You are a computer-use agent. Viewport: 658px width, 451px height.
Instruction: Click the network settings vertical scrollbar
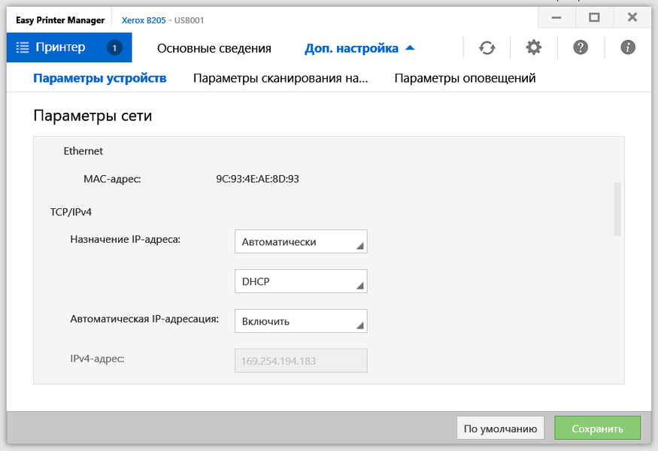point(617,210)
